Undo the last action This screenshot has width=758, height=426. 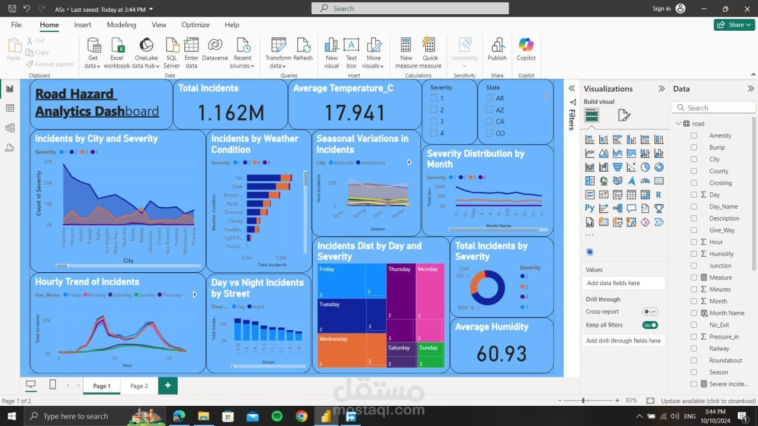(x=27, y=9)
